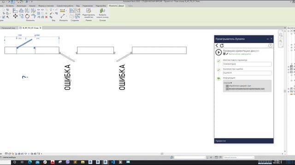Open Viber from the taskbar

68,162
